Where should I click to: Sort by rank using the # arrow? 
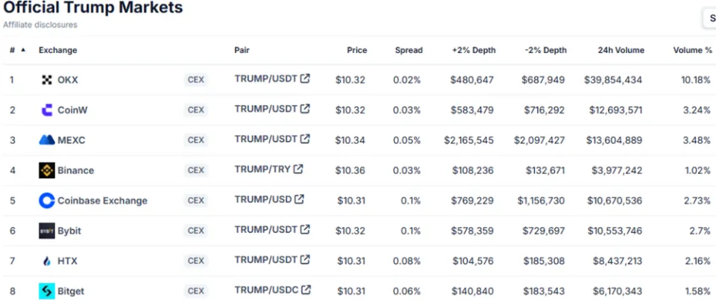coord(22,50)
